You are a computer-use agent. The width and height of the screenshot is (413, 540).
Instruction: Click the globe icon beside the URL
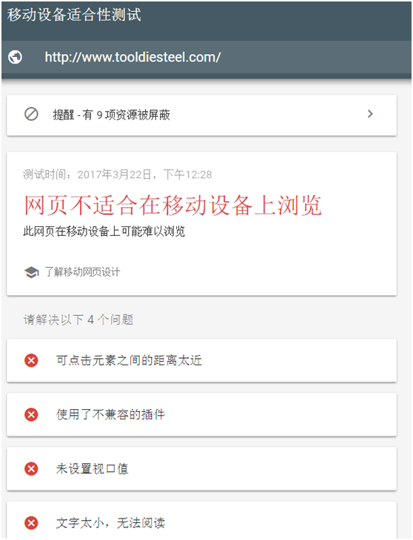point(15,57)
